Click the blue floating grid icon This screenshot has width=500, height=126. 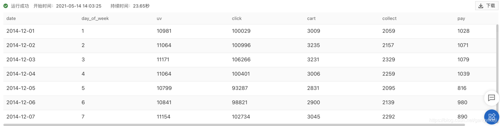click(492, 117)
